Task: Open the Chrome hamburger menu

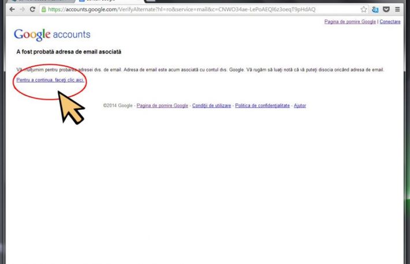Action: 397,10
